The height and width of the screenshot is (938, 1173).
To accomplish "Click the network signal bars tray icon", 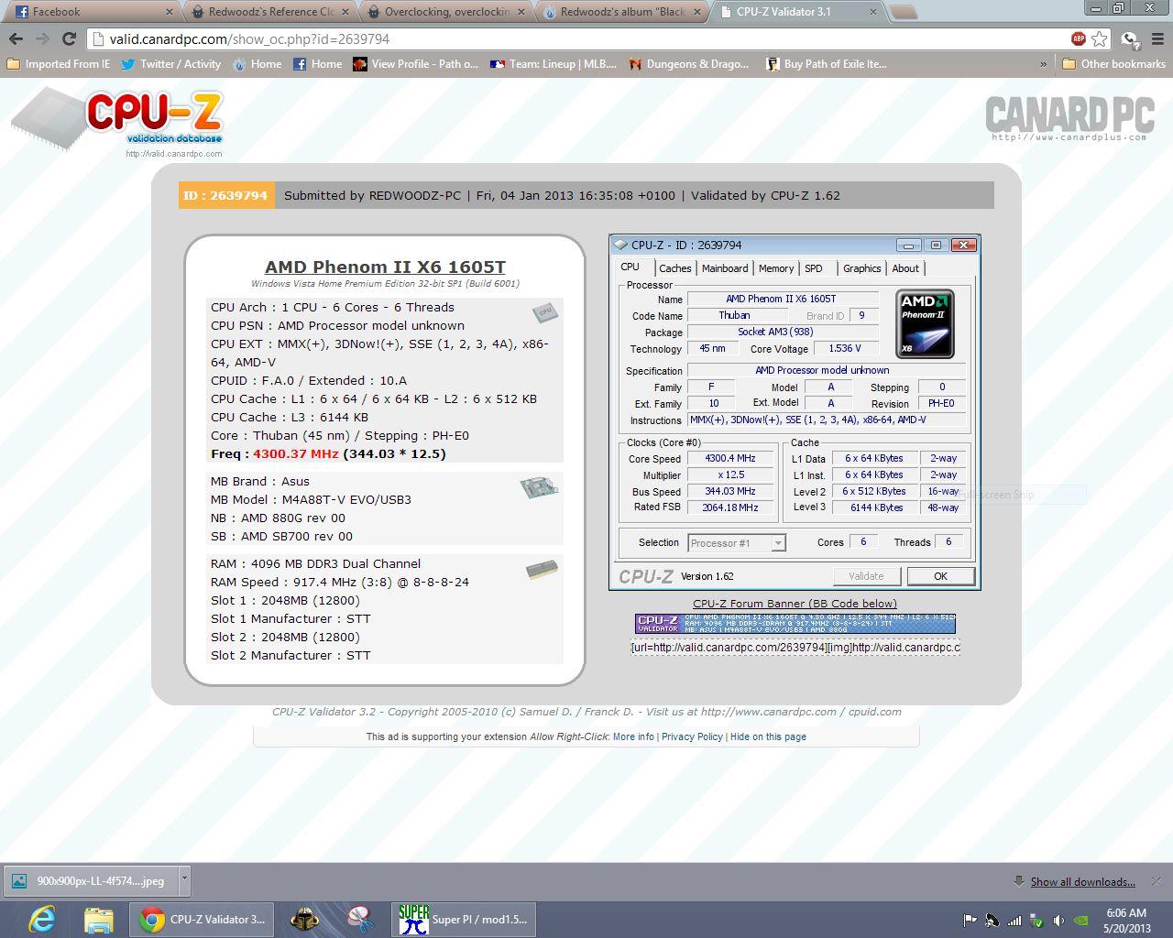I will (1014, 920).
